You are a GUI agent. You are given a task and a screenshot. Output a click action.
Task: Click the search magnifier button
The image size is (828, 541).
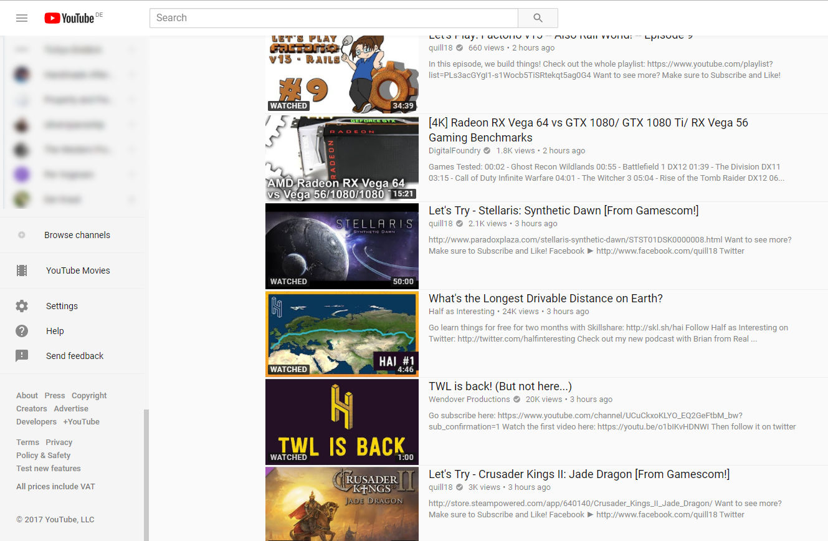coord(538,18)
